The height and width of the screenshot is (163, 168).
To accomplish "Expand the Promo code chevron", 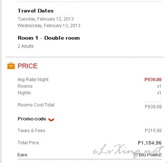I will [51, 119].
